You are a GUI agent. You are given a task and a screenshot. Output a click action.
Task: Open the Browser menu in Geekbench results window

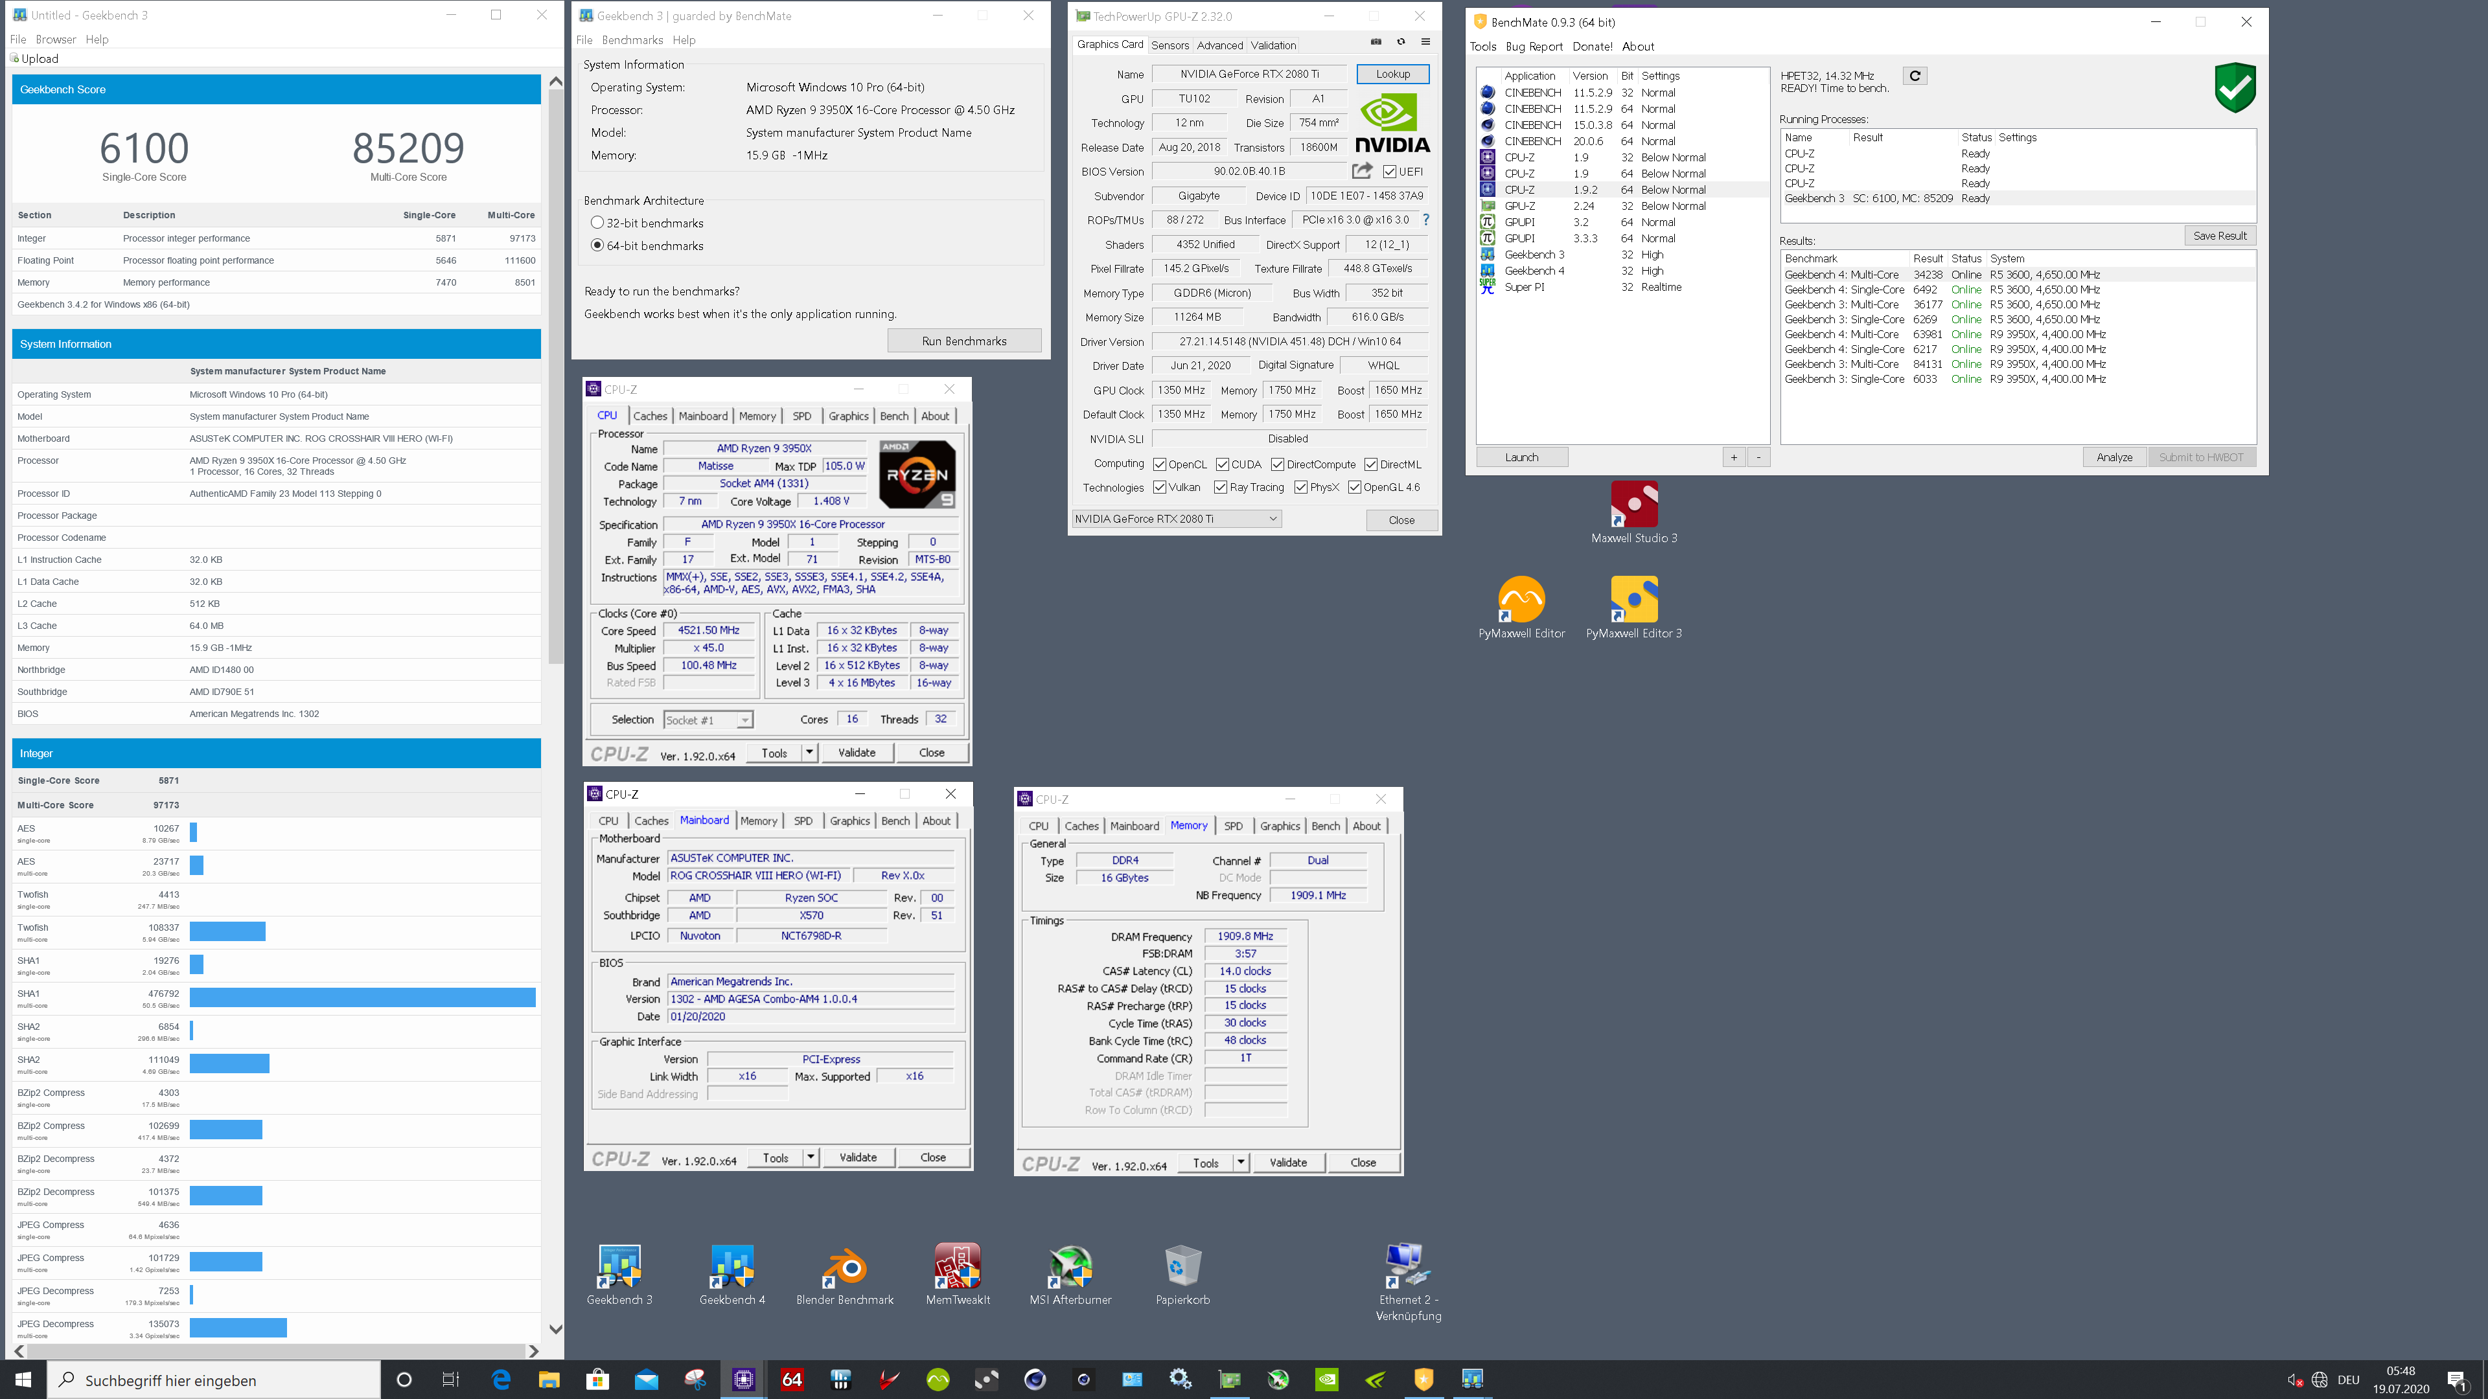click(55, 40)
